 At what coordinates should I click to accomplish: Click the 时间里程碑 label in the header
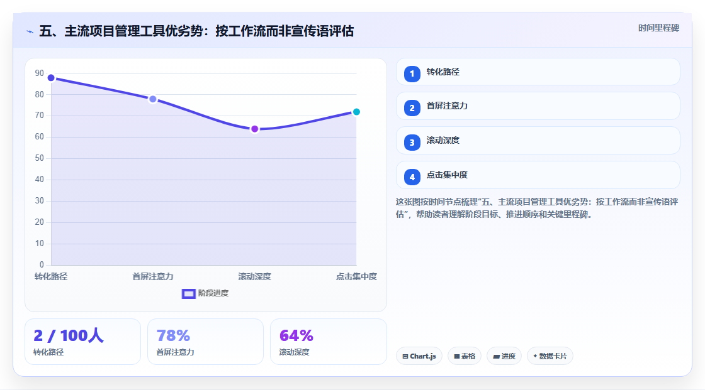coord(658,28)
